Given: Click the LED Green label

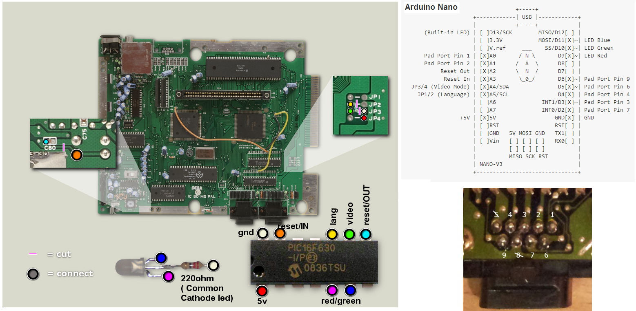Looking at the screenshot, I should pyautogui.click(x=599, y=48).
